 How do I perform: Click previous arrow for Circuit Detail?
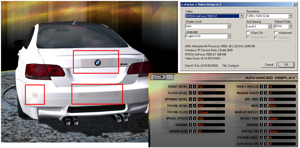click(190, 87)
